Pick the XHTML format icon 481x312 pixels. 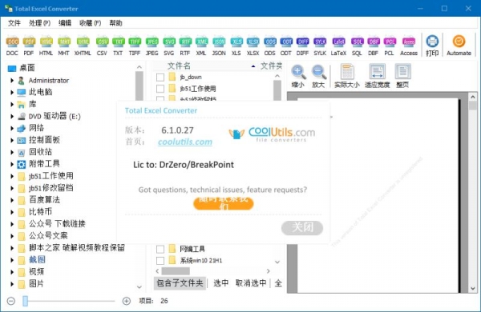pos(83,46)
